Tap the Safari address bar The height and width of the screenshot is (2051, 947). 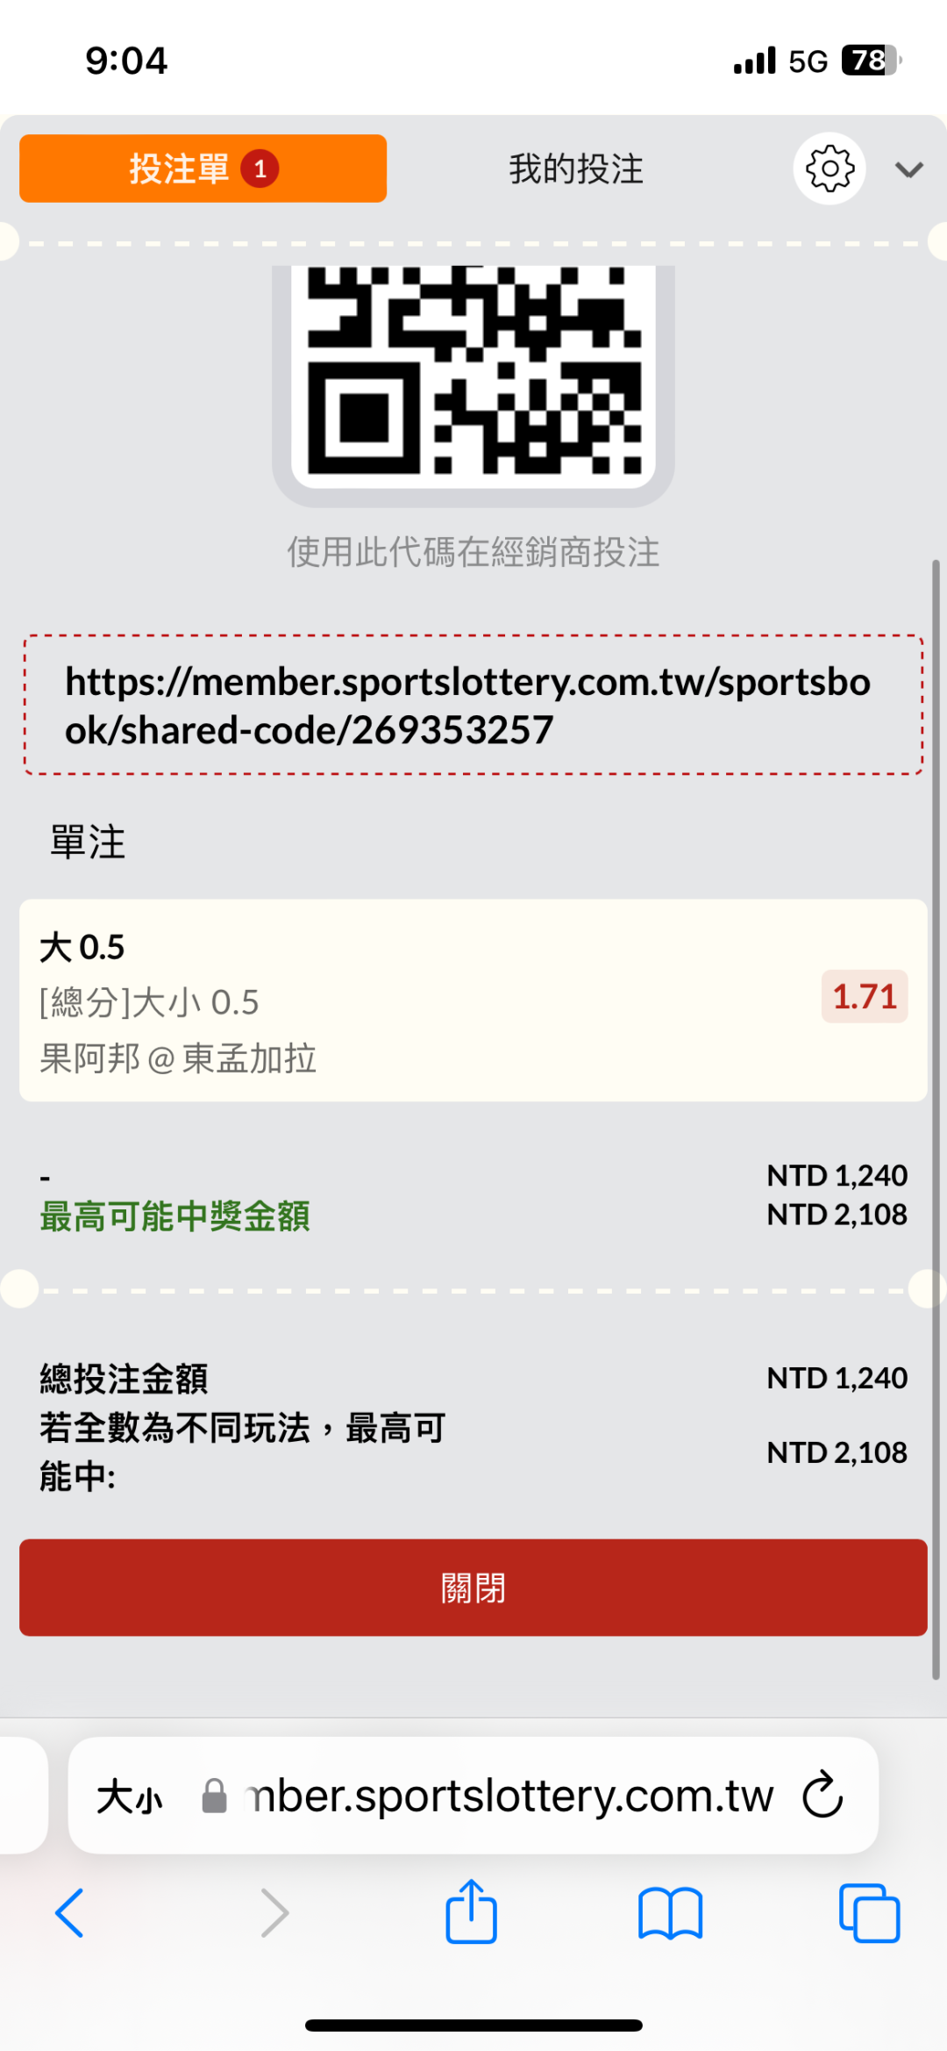(x=509, y=1796)
